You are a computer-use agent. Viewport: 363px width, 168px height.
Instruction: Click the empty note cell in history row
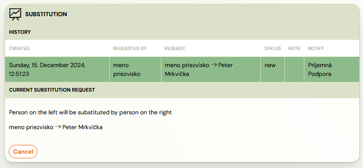tap(294, 69)
